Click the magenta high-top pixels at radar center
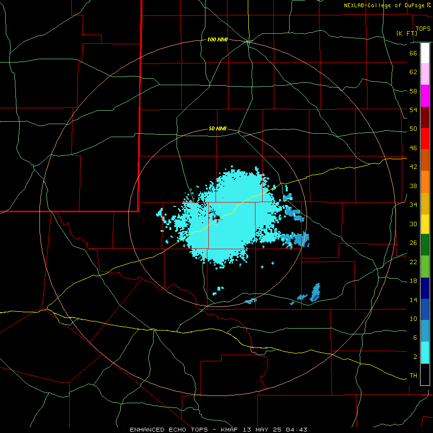Screen dimensions: 433x433 (217, 219)
